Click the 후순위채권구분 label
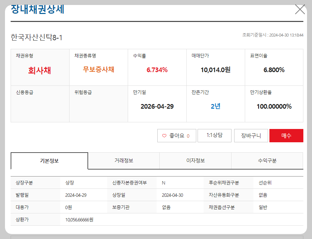Screen dimensions: 312x239 pos(224,183)
